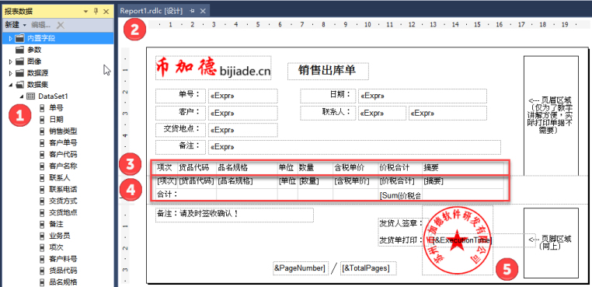Pin the 报表数据 panel
The height and width of the screenshot is (287, 592).
point(96,12)
